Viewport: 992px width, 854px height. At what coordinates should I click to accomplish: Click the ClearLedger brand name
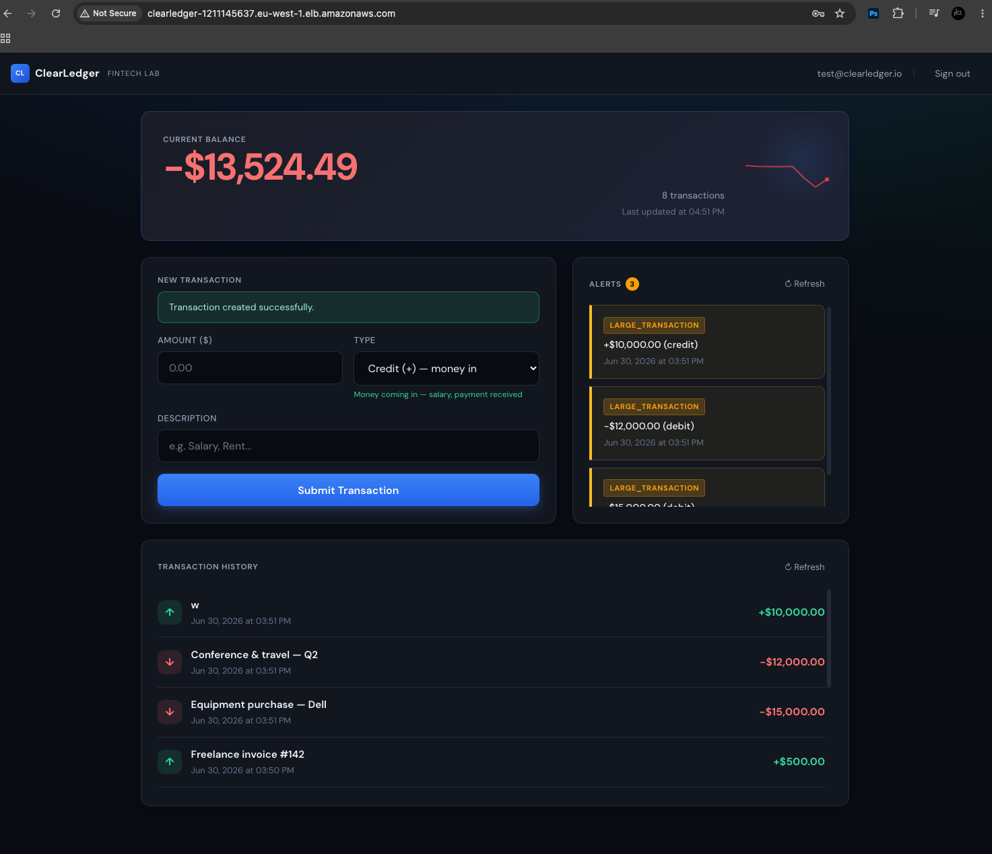pyautogui.click(x=67, y=73)
